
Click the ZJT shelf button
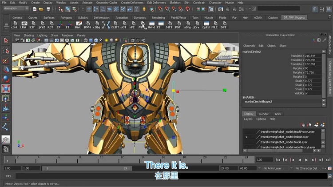[x=32, y=25]
